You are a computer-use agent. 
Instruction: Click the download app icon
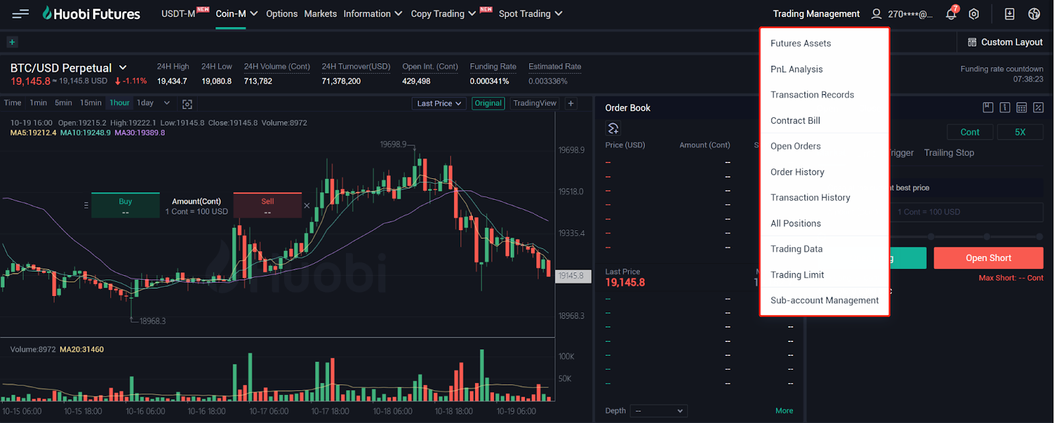point(1009,14)
